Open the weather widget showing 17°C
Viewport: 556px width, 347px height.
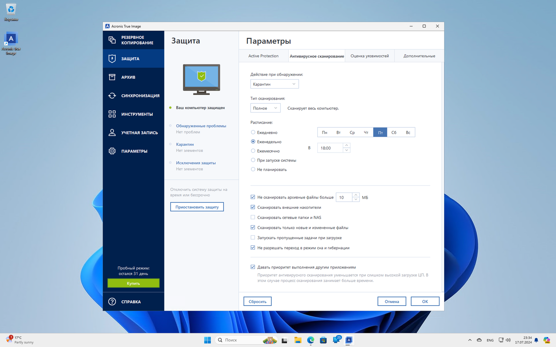pyautogui.click(x=20, y=340)
